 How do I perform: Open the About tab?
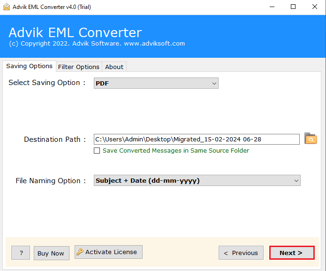coord(114,67)
